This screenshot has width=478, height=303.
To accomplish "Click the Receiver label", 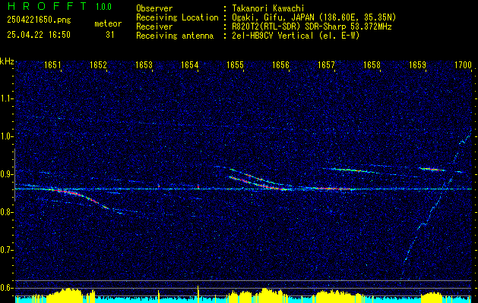I will pos(154,27).
